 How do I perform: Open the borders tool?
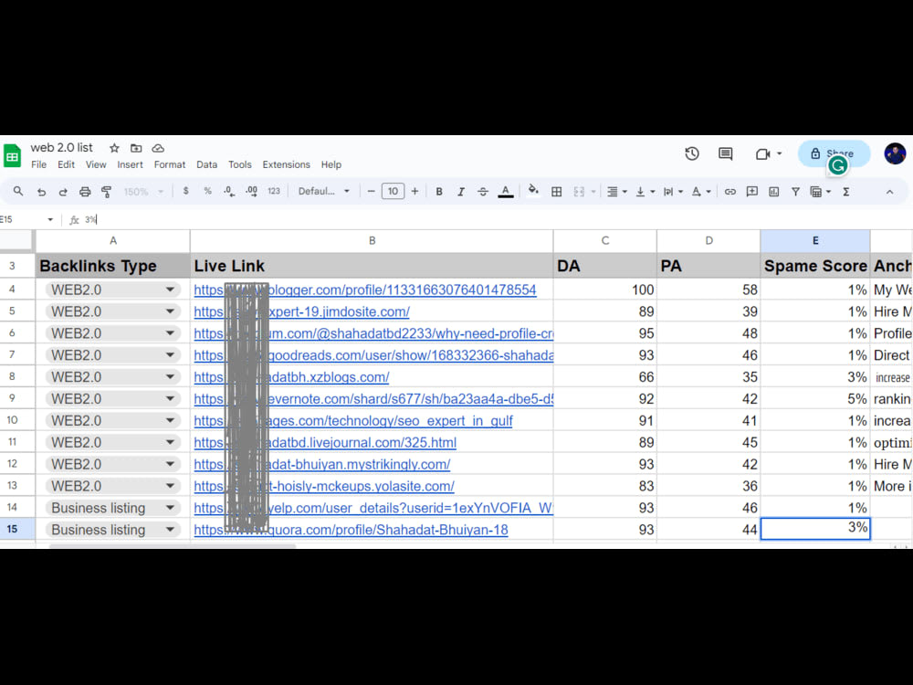[x=557, y=191]
